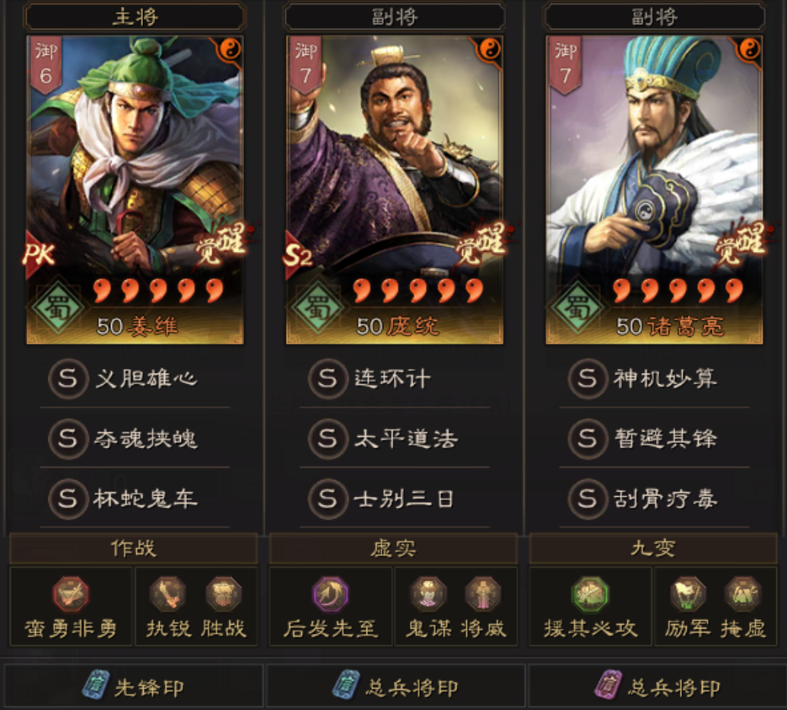Click the 蛮勇非勇 tactic icon
Image resolution: width=787 pixels, height=710 pixels.
point(71,594)
